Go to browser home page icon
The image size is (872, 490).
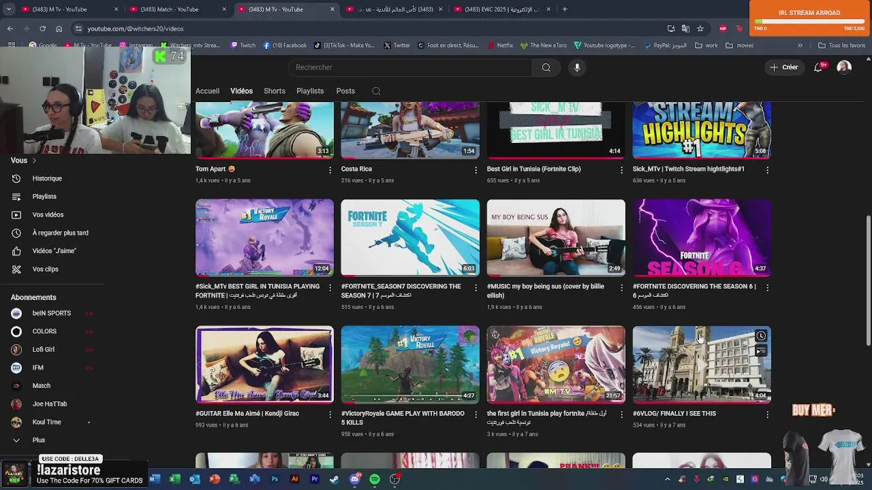(x=59, y=29)
